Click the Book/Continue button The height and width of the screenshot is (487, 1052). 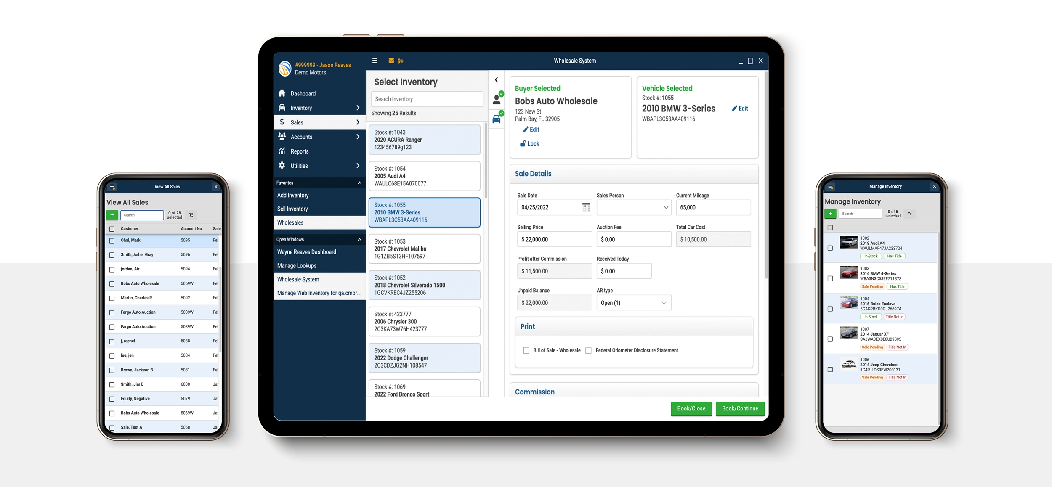[740, 408]
